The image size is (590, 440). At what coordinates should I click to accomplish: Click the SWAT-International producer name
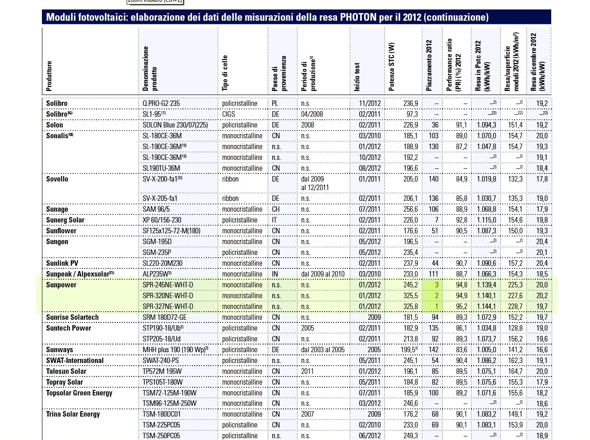point(75,361)
